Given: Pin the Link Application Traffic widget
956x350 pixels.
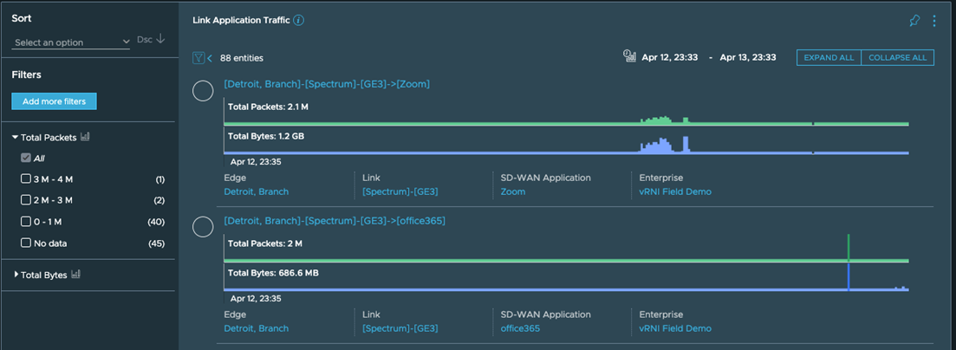Looking at the screenshot, I should [914, 21].
